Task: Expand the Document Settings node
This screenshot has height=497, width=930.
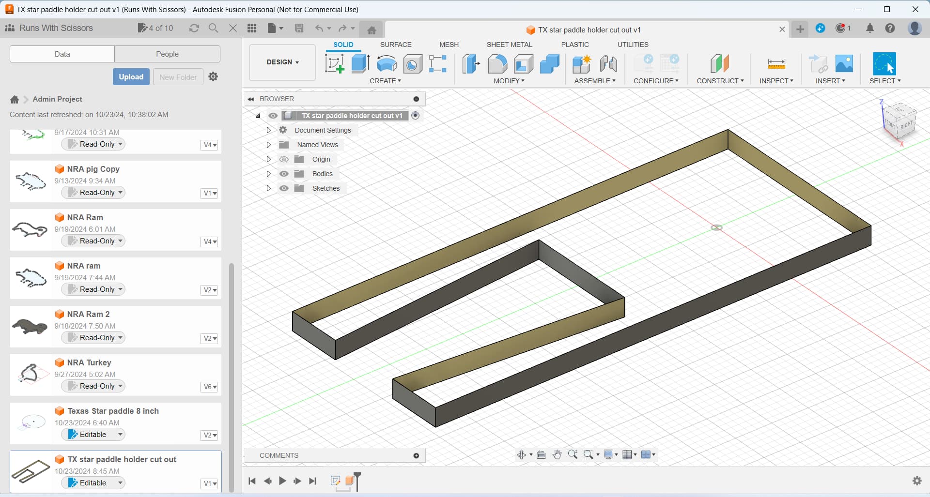Action: 268,130
